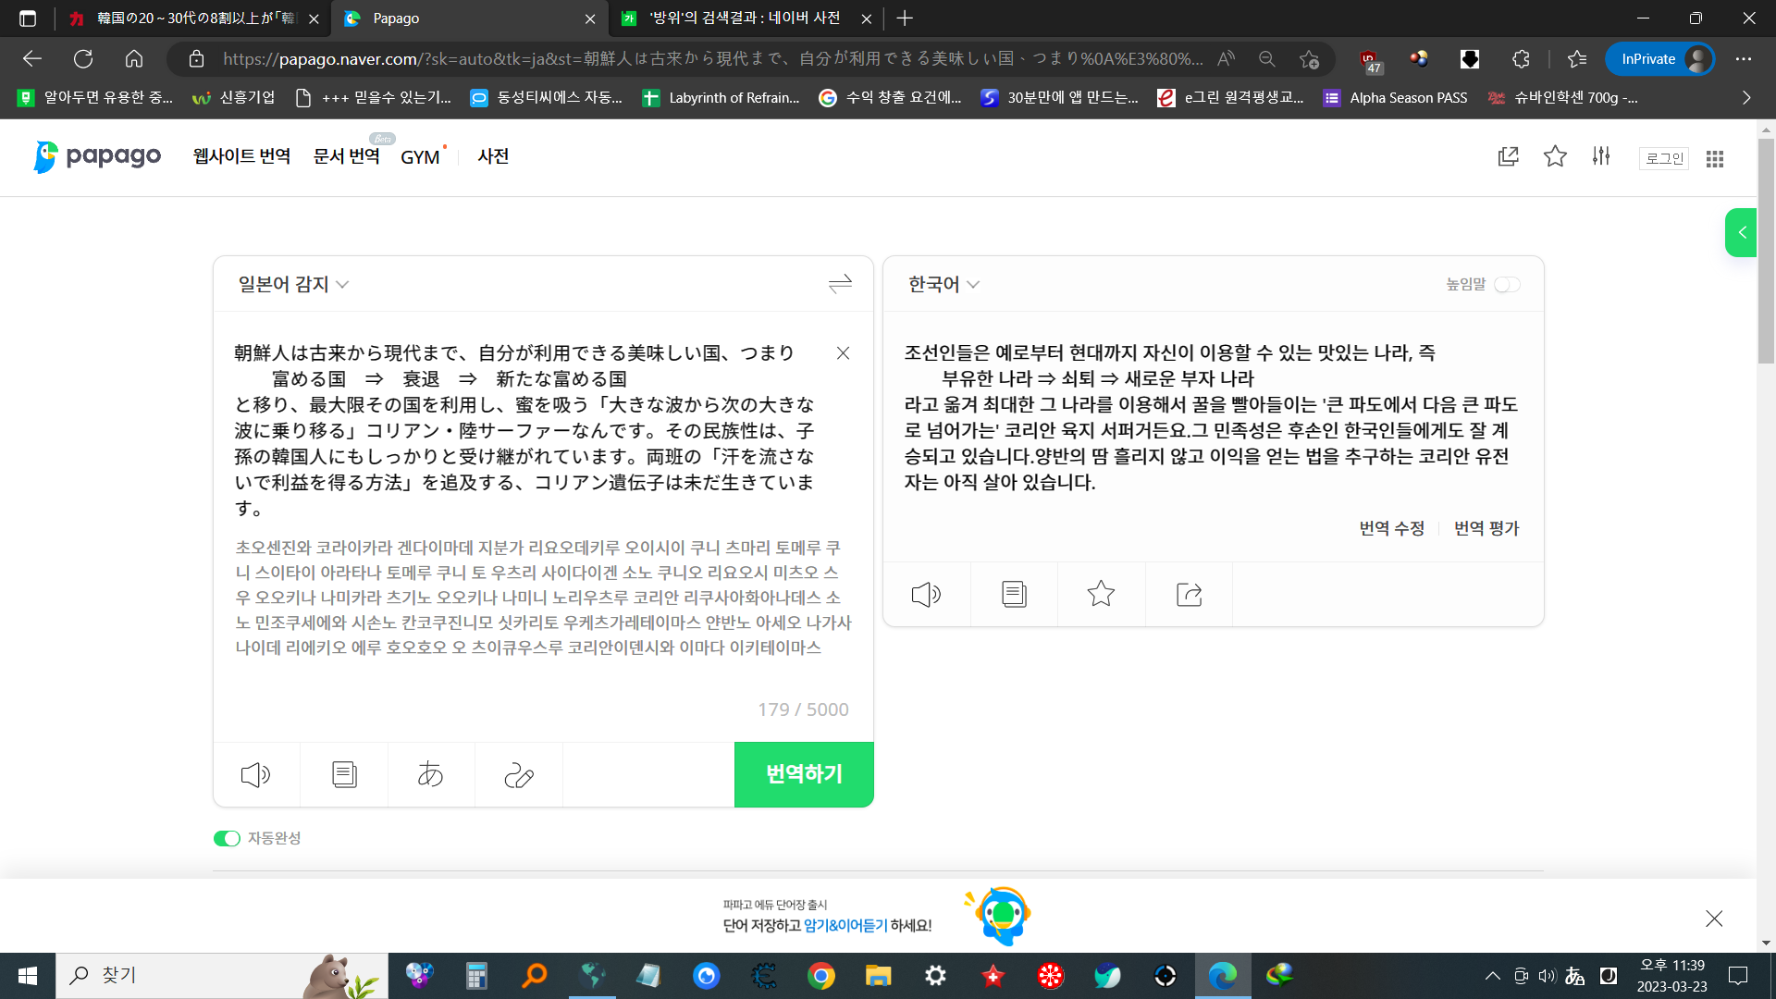Screen dimensions: 1776x999
Task: Open Papago translation settings sliders icon
Action: [1601, 156]
